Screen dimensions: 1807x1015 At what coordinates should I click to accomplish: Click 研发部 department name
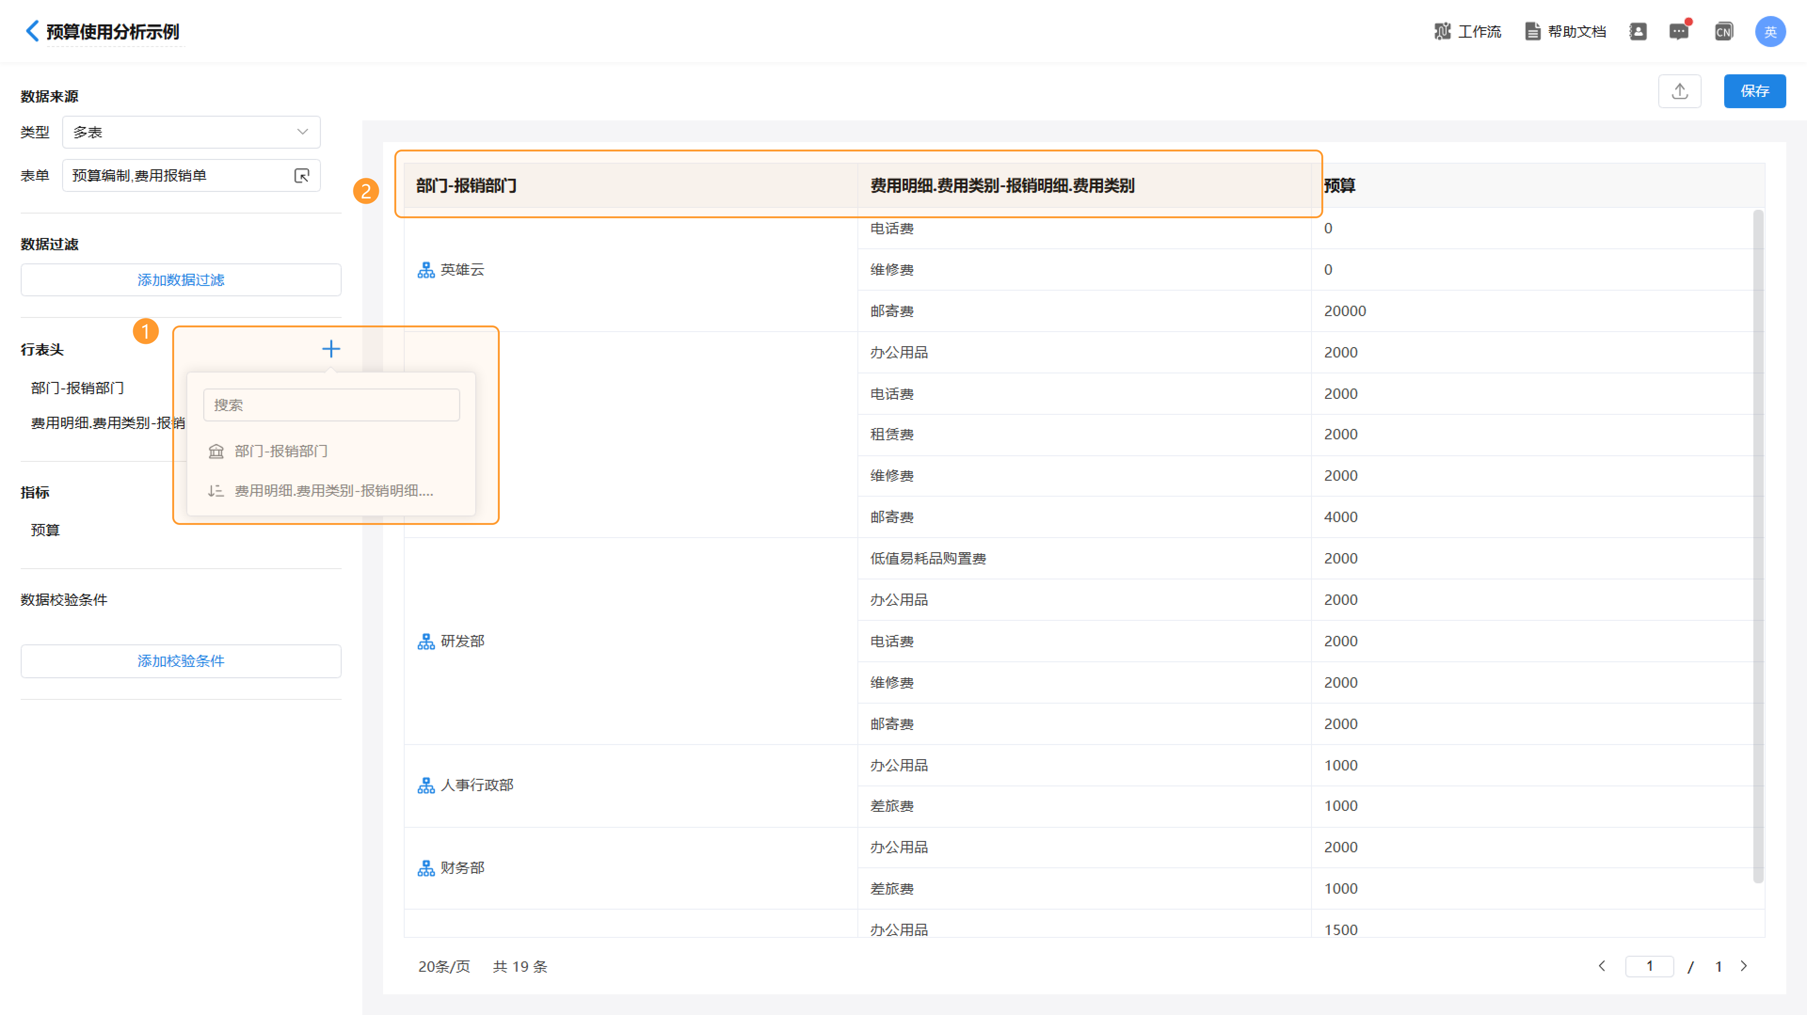pos(462,642)
